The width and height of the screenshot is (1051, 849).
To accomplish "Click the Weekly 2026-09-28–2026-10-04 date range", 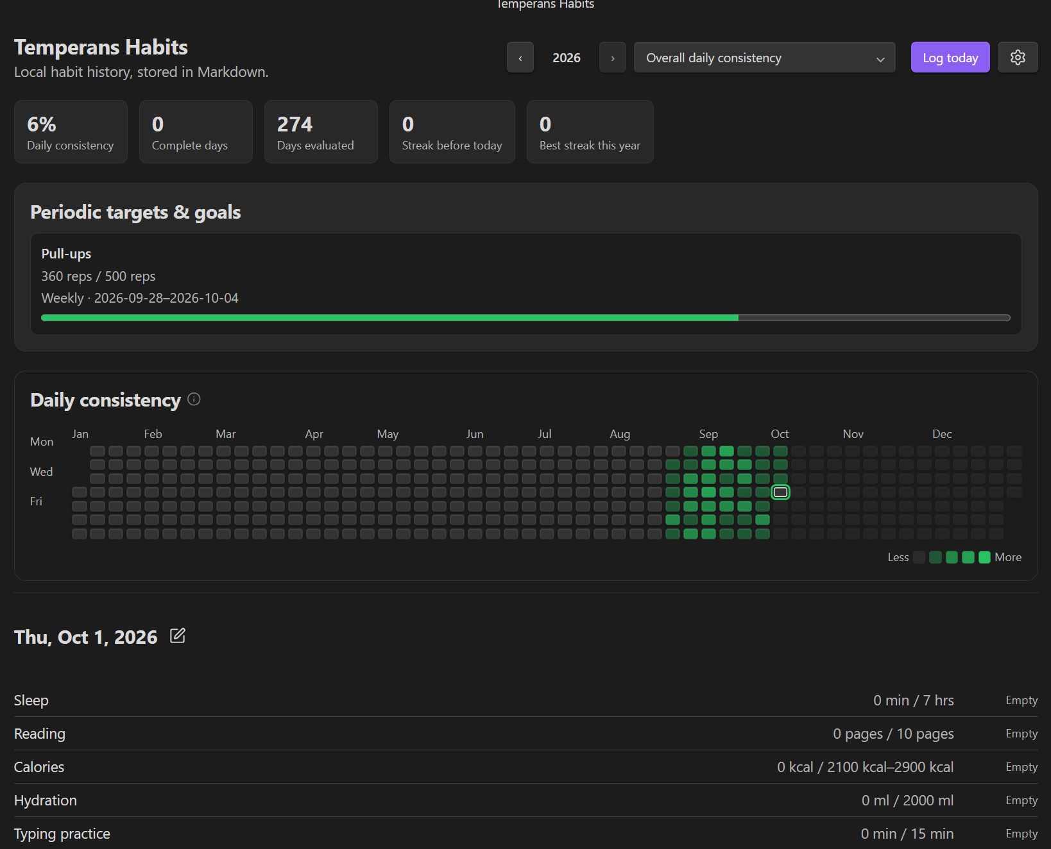I will (x=140, y=298).
